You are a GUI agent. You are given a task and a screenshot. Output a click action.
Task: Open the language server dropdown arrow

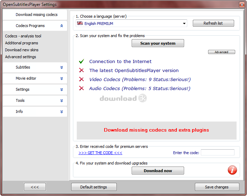tap(184, 24)
